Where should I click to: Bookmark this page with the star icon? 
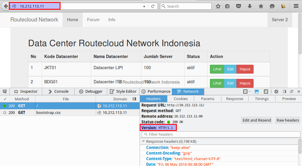point(218,6)
